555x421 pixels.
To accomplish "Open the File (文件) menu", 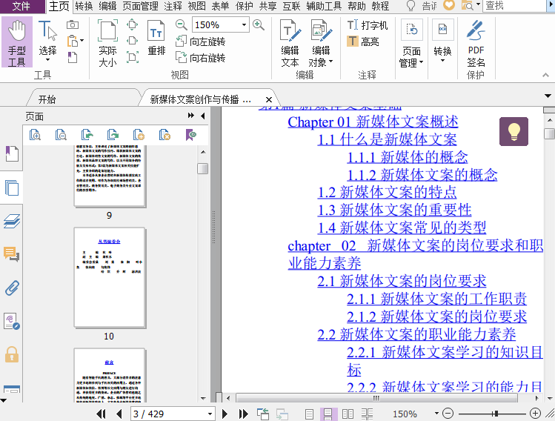I will click(x=21, y=6).
